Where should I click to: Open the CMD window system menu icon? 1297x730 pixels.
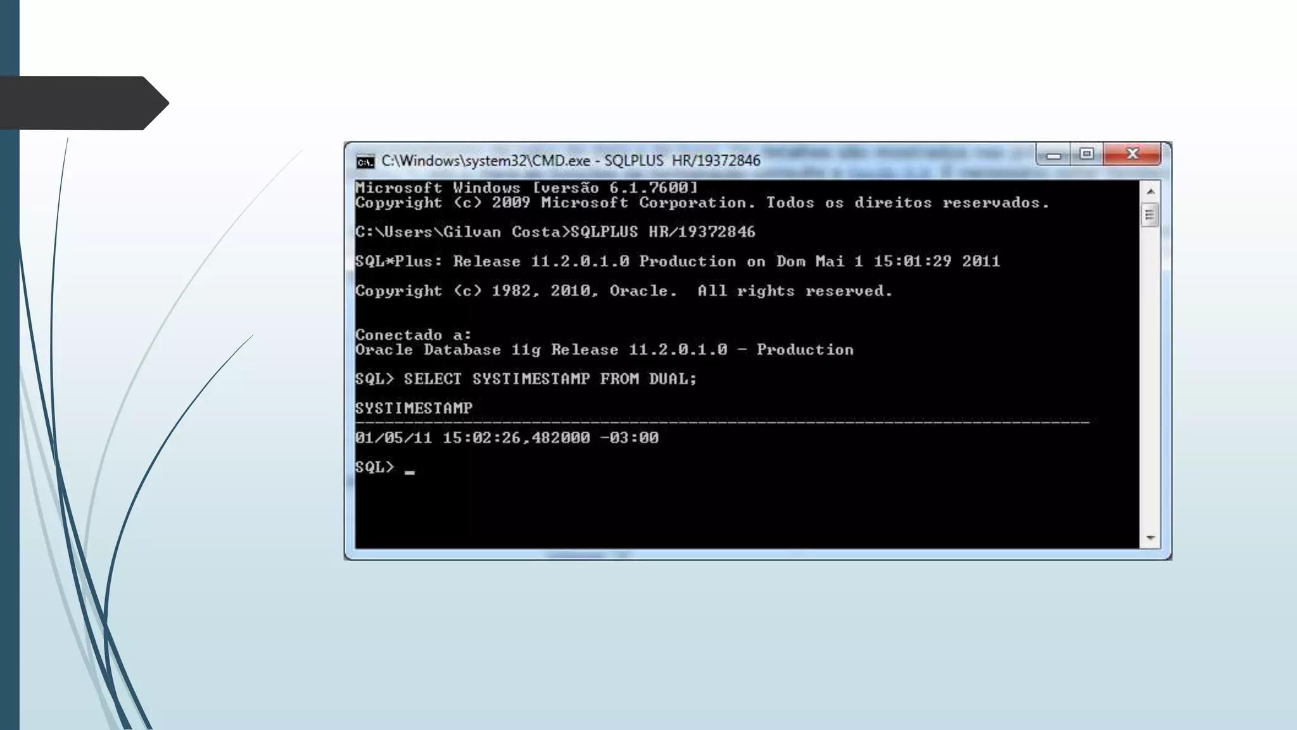tap(365, 162)
